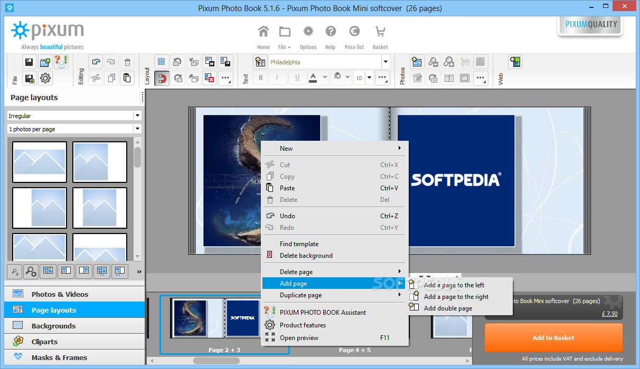Select the Page 2 + 3 thumbnail

[225, 324]
